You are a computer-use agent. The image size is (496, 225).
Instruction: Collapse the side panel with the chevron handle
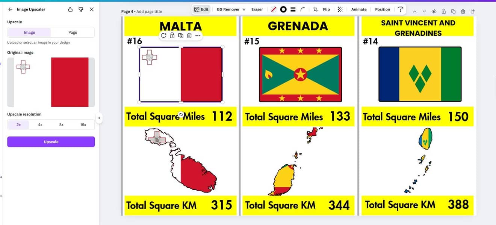click(99, 118)
